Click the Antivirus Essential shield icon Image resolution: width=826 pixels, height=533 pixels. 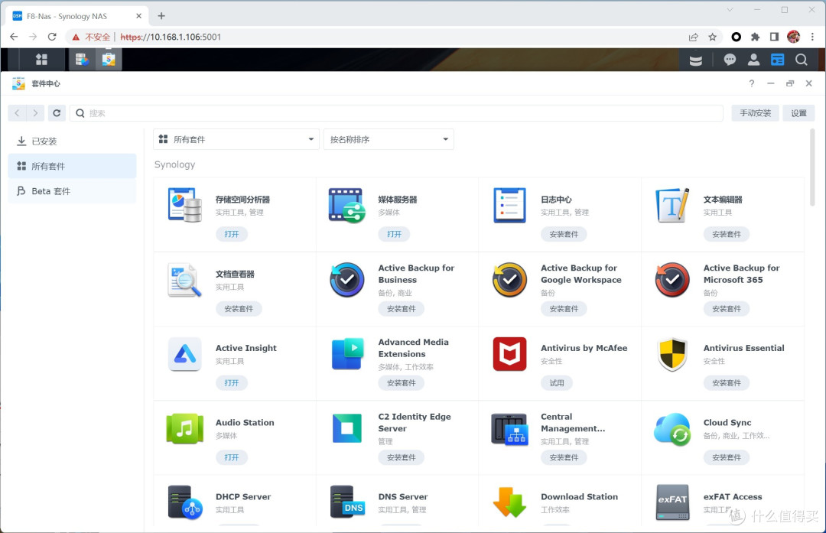coord(673,355)
